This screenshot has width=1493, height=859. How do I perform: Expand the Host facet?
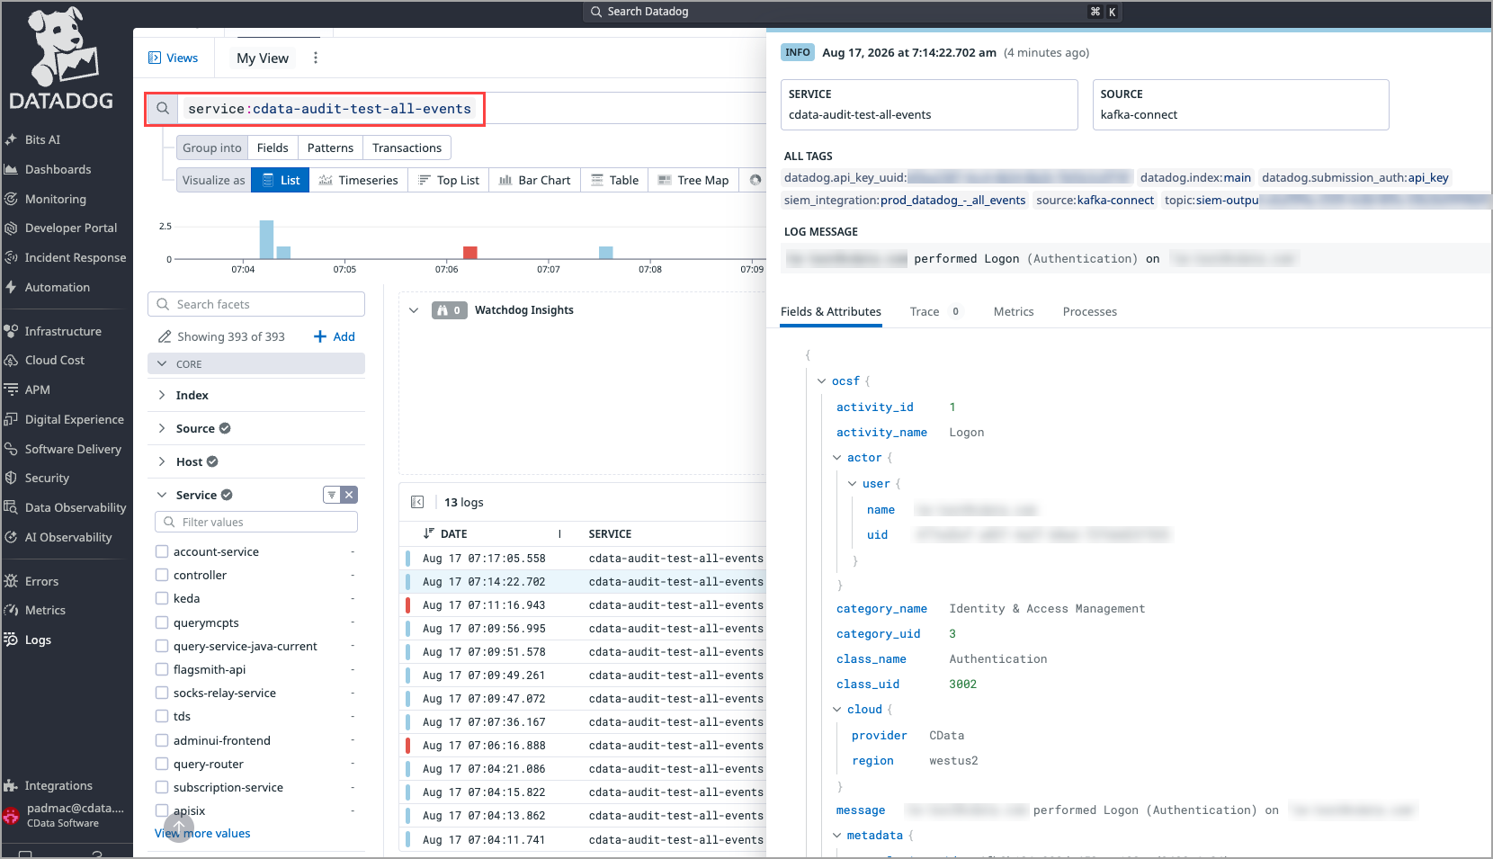coord(162,461)
